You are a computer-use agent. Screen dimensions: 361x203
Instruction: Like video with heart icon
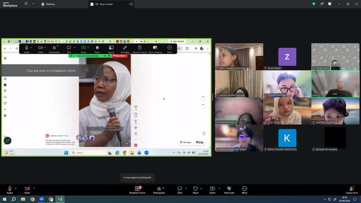click(135, 107)
